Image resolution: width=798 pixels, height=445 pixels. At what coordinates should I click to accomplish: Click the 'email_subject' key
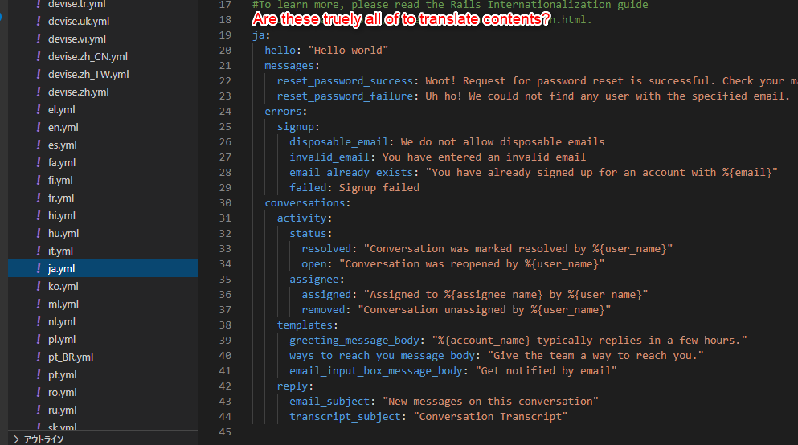[x=329, y=402]
